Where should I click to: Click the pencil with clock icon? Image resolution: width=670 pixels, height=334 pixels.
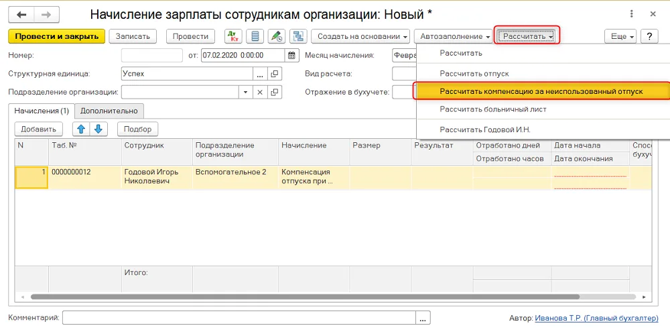[x=277, y=36]
